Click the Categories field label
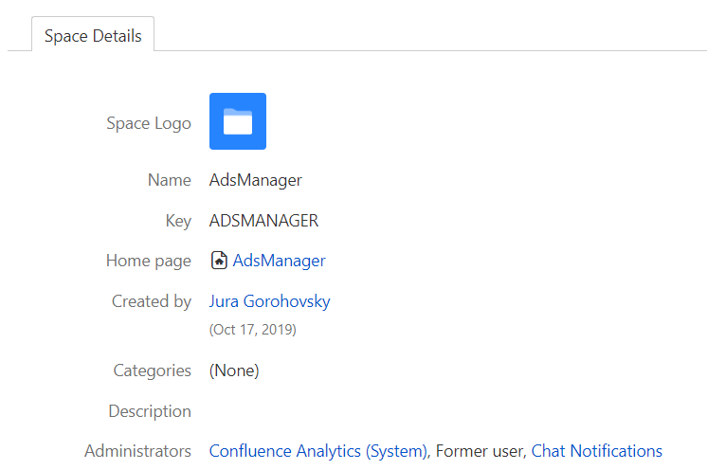This screenshot has height=470, width=707. coord(153,371)
